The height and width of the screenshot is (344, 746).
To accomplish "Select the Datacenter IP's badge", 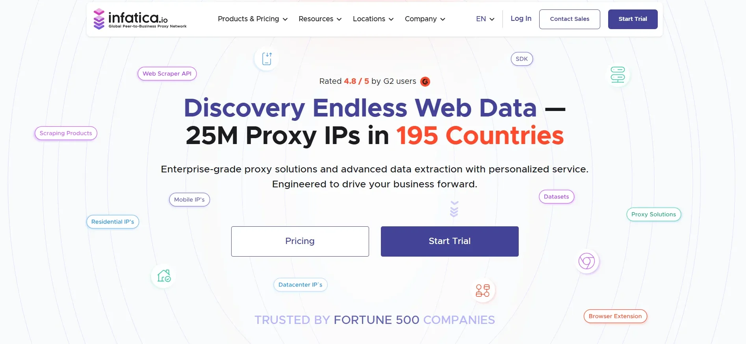I will (300, 285).
